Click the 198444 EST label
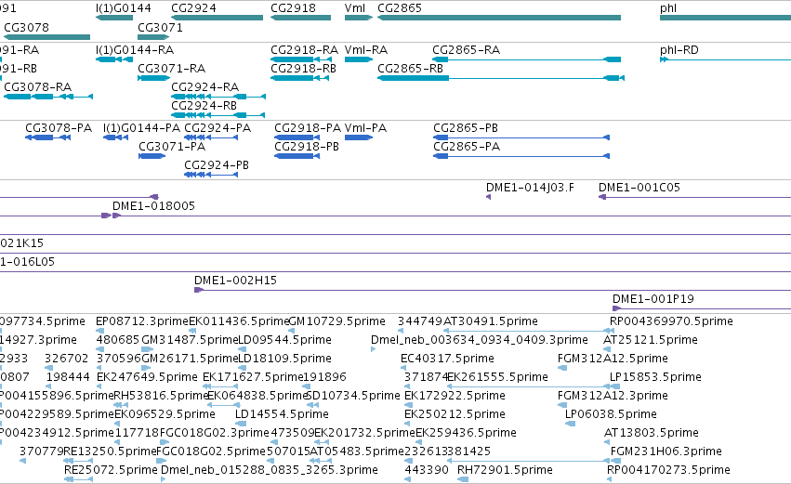The height and width of the screenshot is (484, 791). point(68,377)
